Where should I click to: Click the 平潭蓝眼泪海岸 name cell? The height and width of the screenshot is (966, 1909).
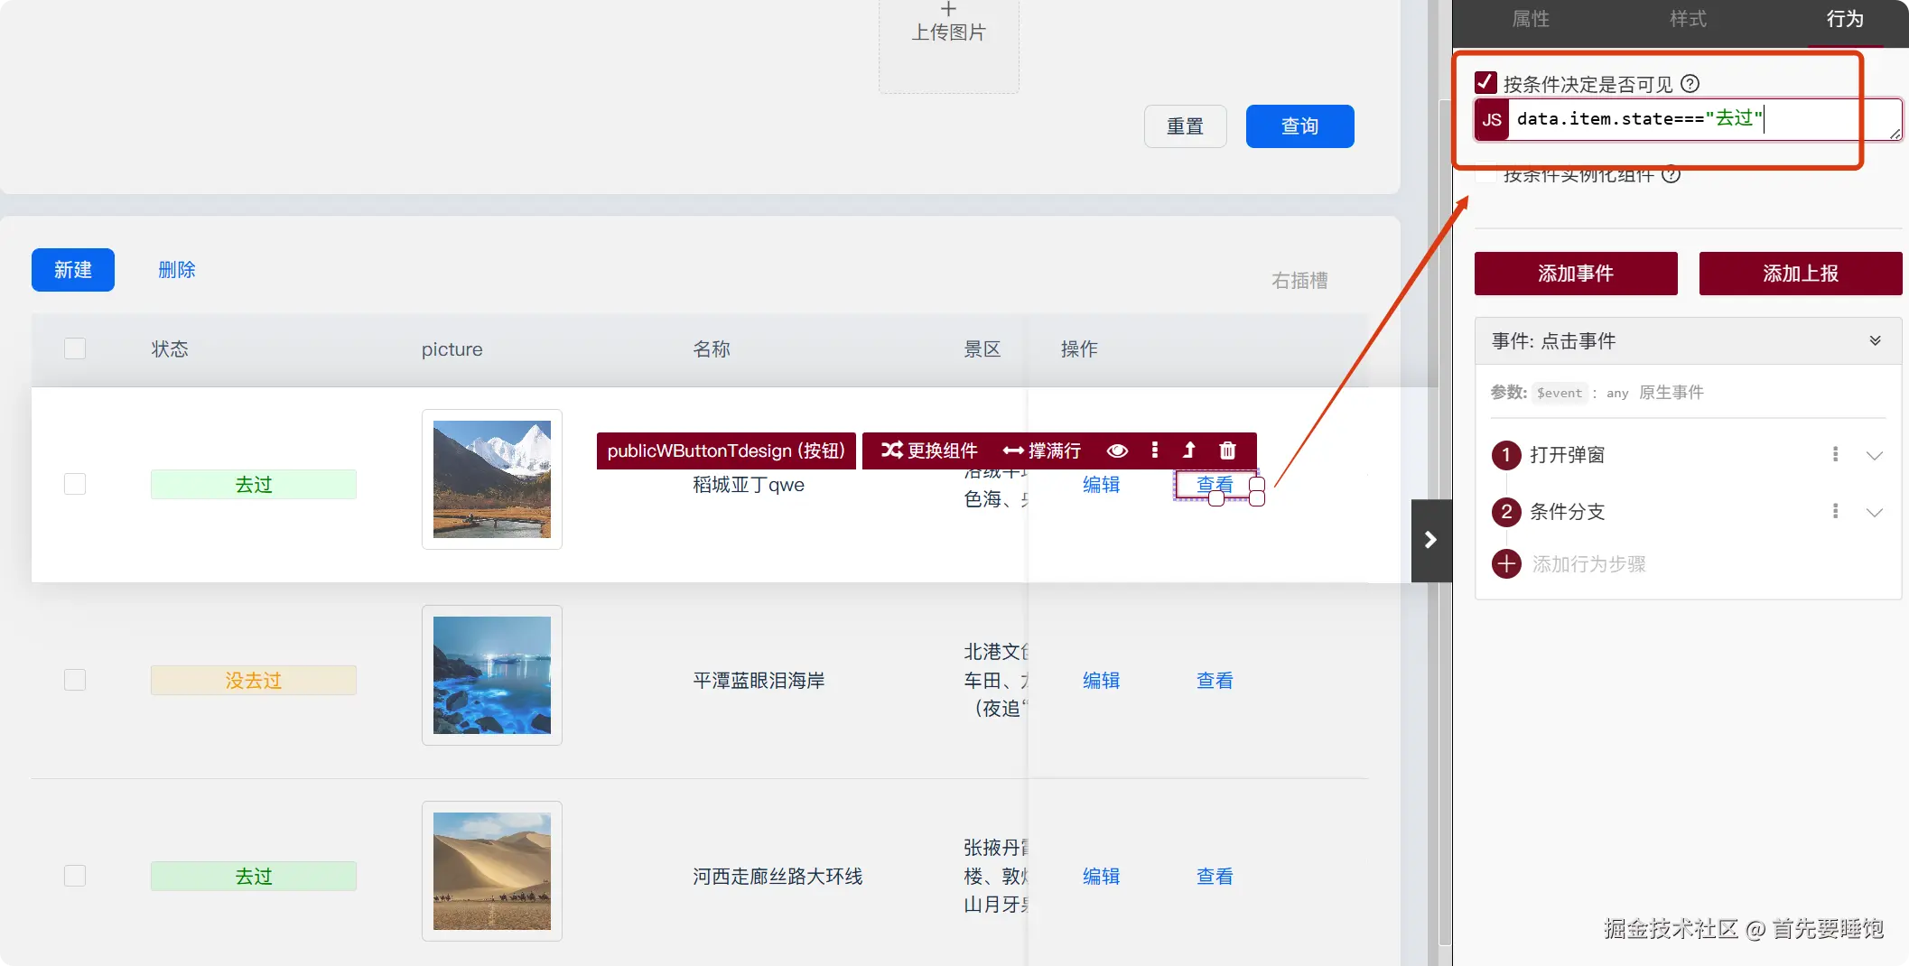[759, 681]
